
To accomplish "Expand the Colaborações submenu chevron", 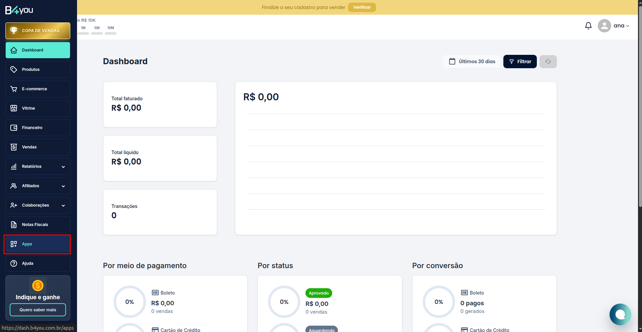I will [63, 206].
